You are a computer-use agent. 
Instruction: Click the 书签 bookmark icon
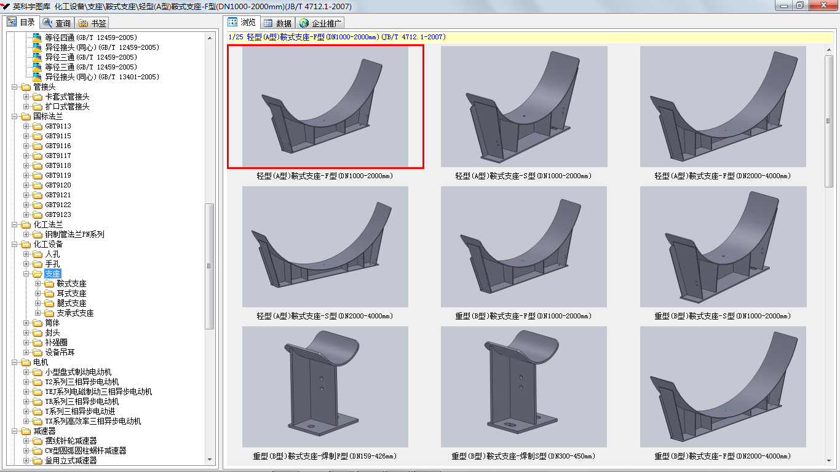click(83, 23)
